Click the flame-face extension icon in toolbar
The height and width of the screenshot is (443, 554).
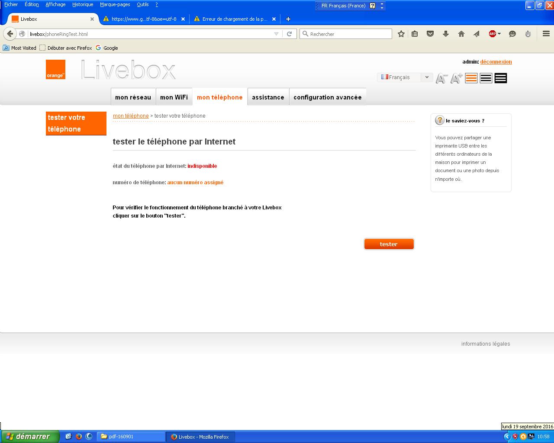[528, 34]
